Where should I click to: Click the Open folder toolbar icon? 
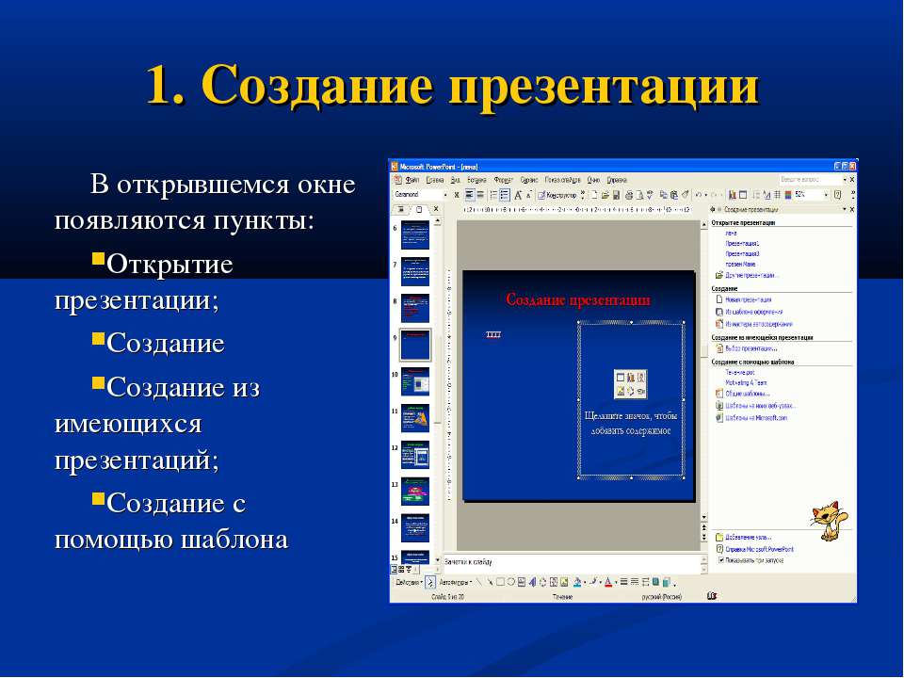point(605,196)
